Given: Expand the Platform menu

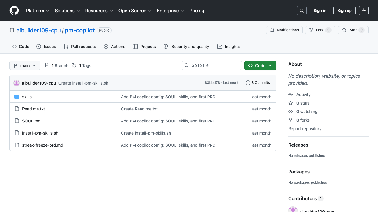Looking at the screenshot, I should [37, 11].
